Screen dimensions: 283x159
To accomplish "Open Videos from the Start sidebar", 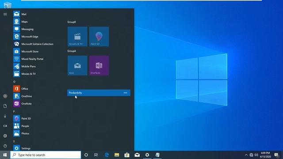I will (5, 126).
